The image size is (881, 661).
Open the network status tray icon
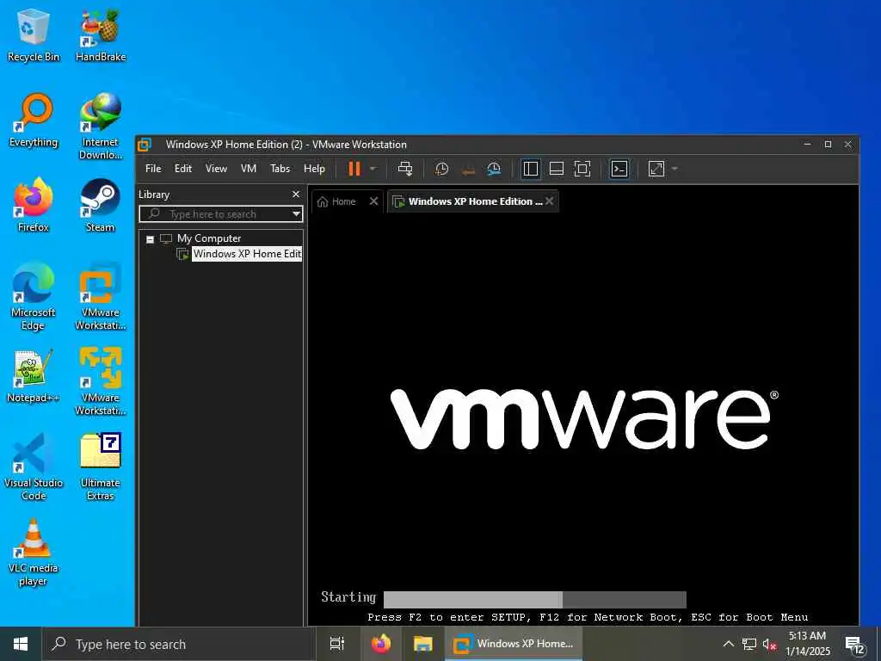click(x=749, y=644)
